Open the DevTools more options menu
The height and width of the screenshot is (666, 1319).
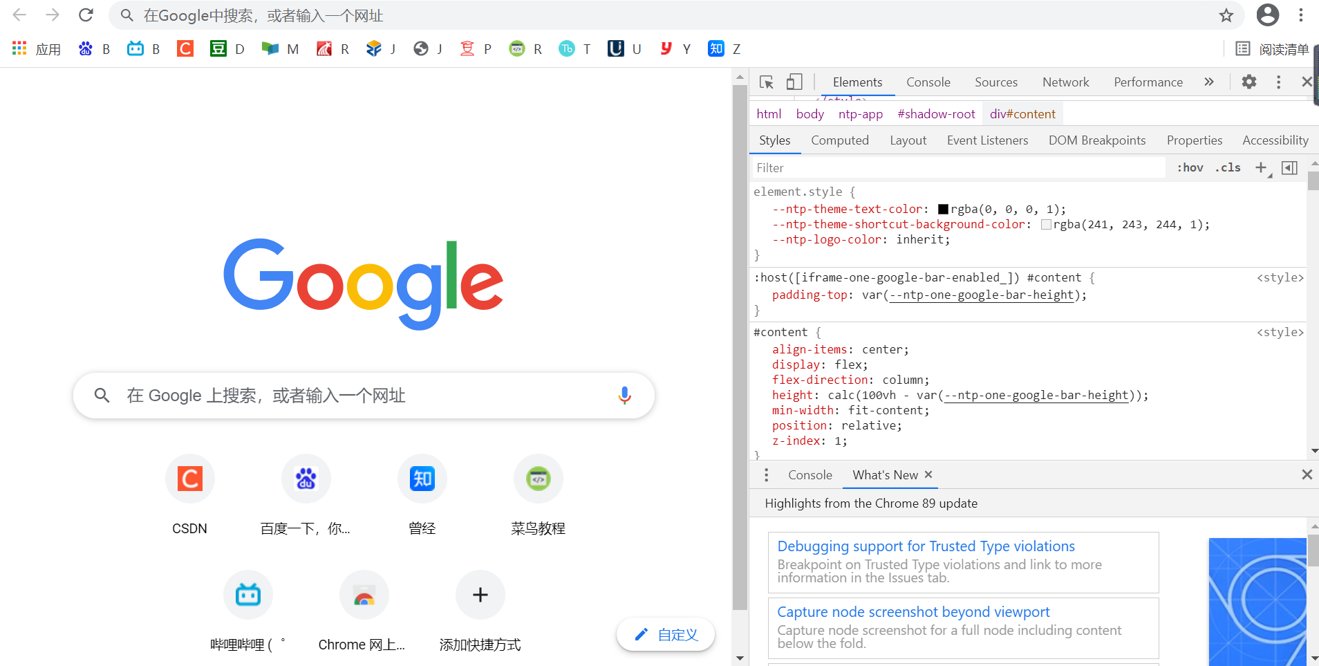(1278, 82)
